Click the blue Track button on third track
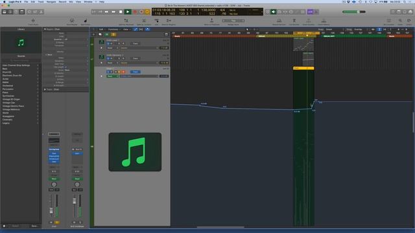Image resolution: width=415 pixels, height=233 pixels. tap(136, 72)
